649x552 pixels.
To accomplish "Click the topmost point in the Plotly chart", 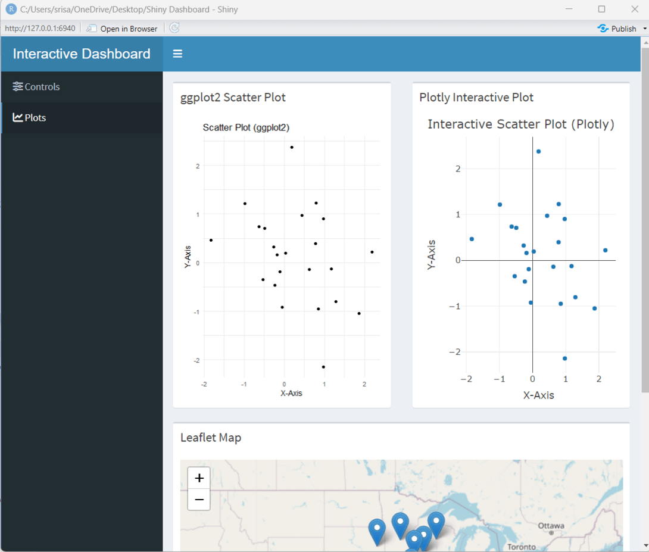I will pyautogui.click(x=538, y=151).
